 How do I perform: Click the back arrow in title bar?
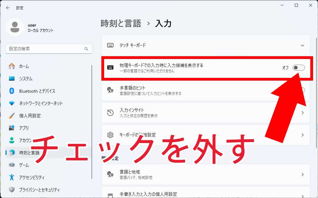pos(8,8)
